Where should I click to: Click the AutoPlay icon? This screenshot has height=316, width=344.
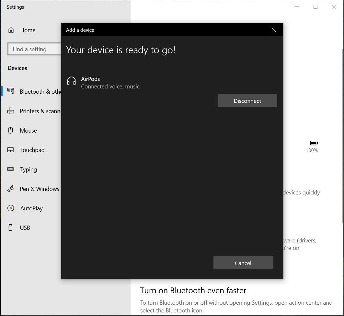tap(11, 208)
